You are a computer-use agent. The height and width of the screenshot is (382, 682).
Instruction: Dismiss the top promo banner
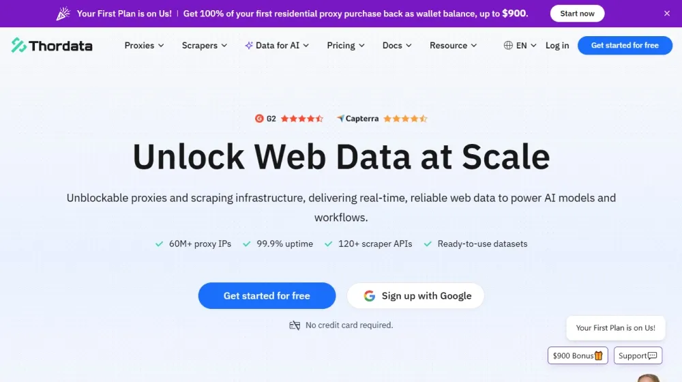(x=667, y=14)
